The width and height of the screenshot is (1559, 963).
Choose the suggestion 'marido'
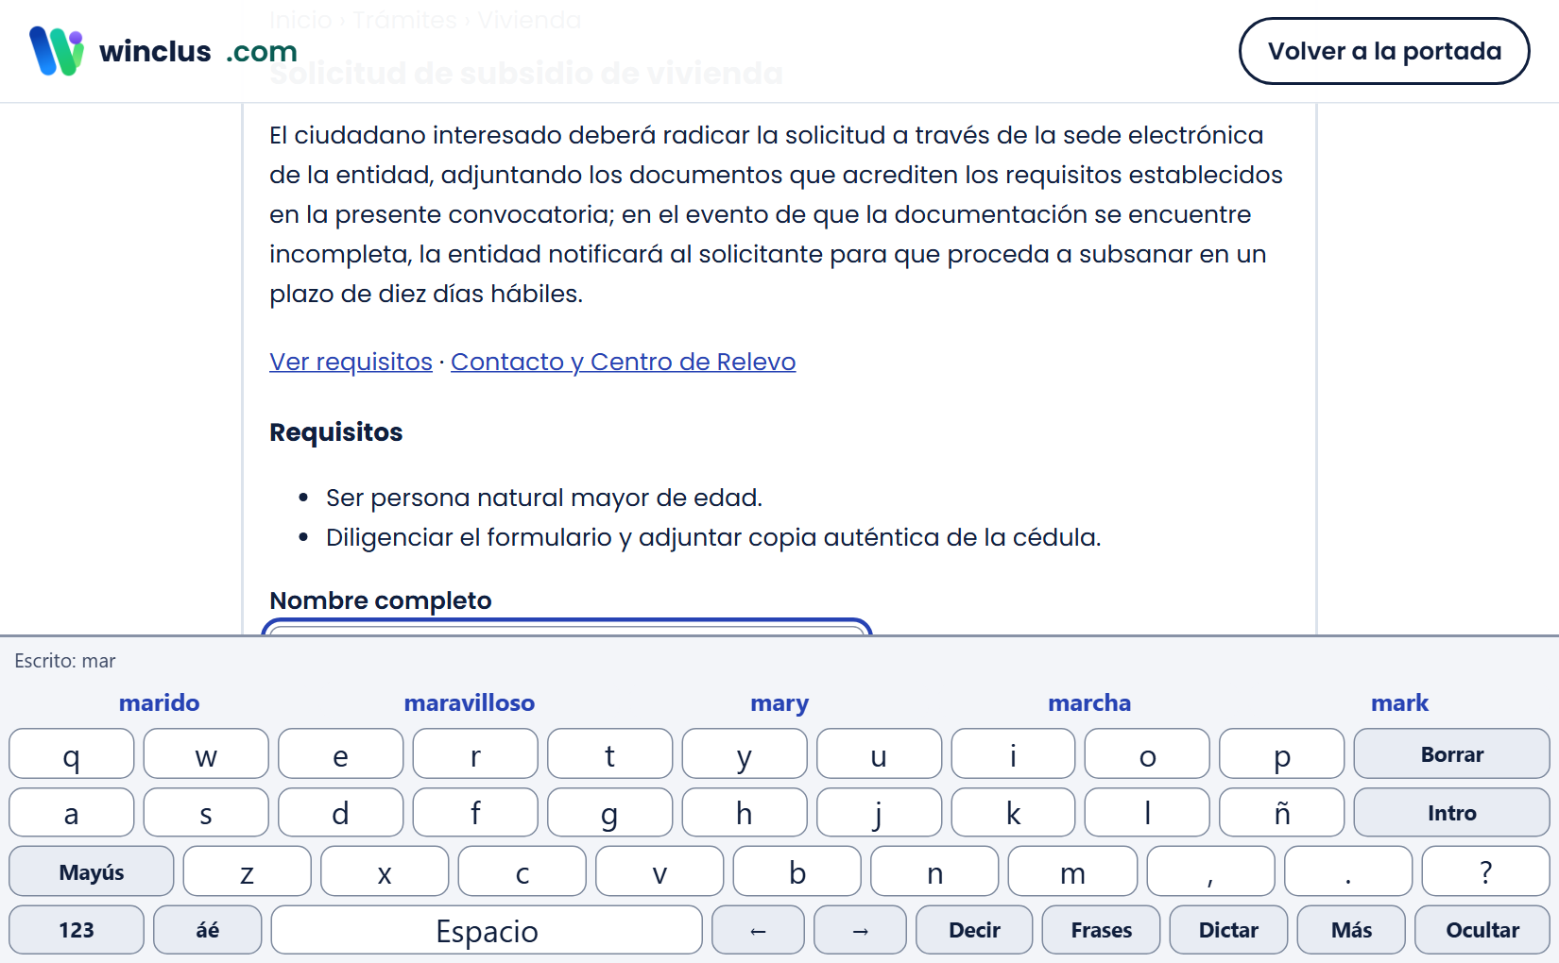point(159,702)
